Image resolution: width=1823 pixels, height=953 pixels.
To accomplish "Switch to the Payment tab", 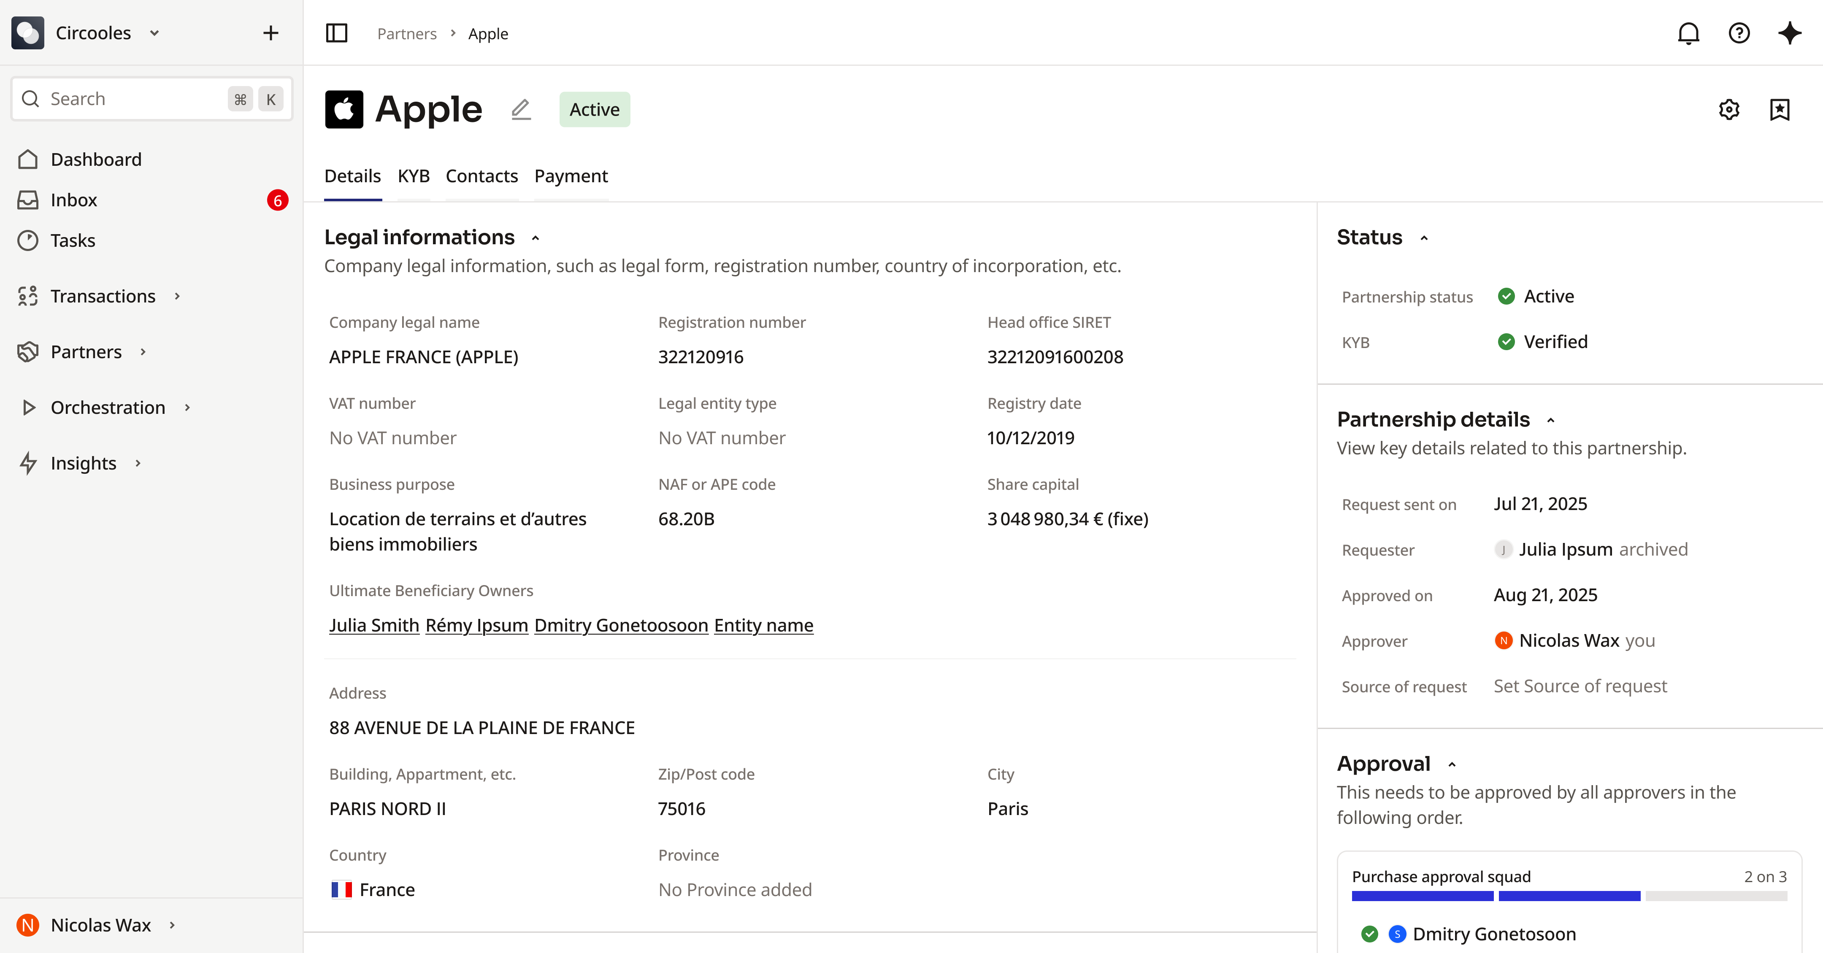I will [x=571, y=176].
